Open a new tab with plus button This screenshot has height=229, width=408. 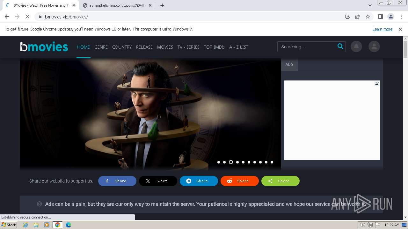[x=162, y=5]
